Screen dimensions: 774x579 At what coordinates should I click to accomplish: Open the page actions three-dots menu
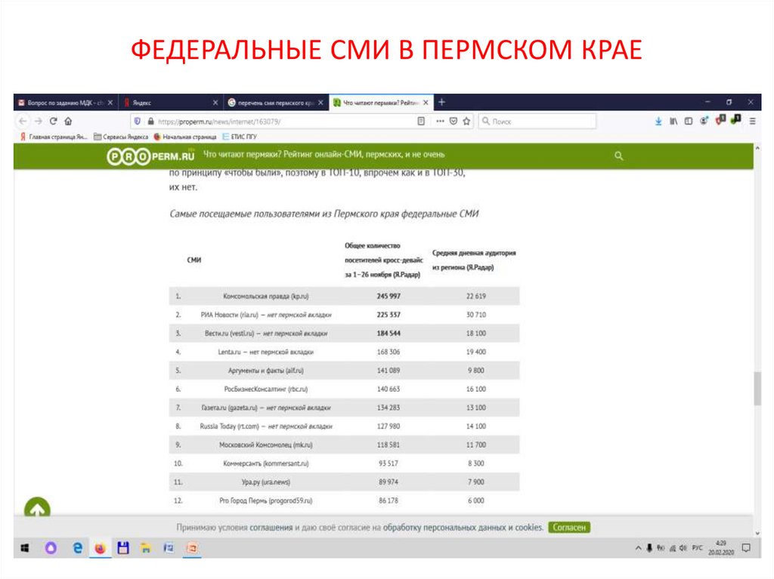[x=440, y=122]
